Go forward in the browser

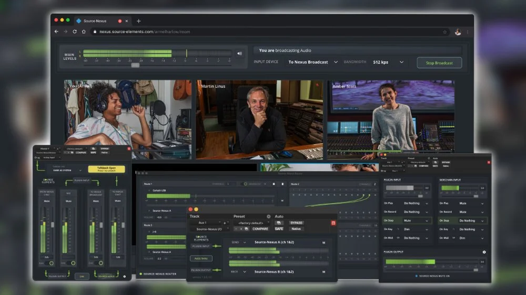pos(65,31)
